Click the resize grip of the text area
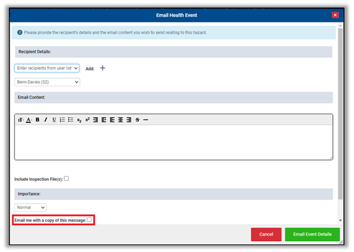Image resolution: width=354 pixels, height=252 pixels. point(331,158)
